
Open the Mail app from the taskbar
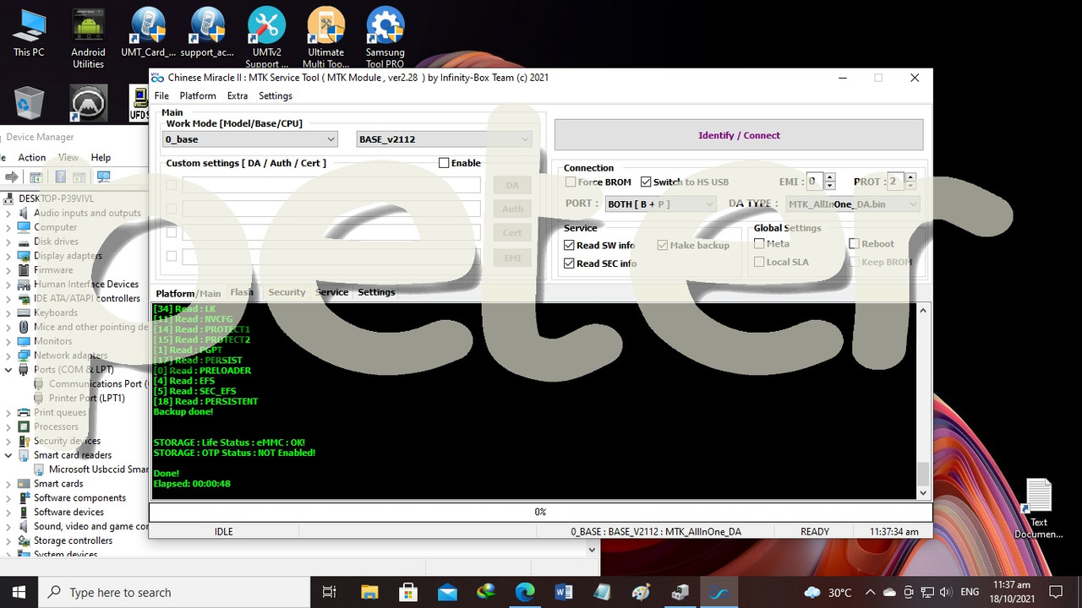tap(446, 592)
